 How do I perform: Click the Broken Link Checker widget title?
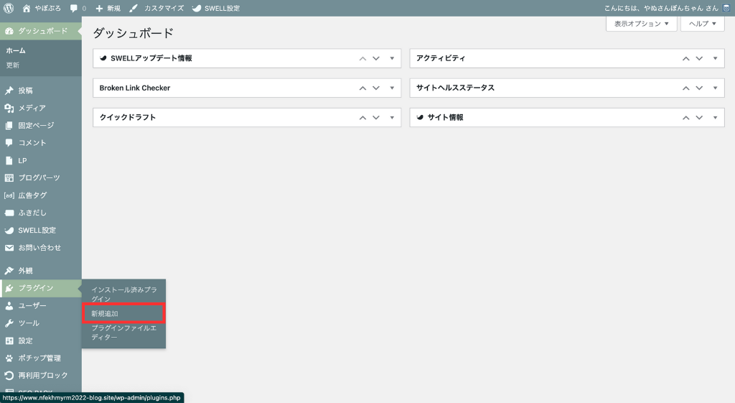134,88
